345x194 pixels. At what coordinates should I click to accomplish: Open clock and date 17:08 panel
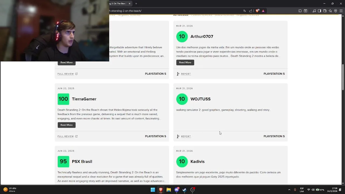332,190
